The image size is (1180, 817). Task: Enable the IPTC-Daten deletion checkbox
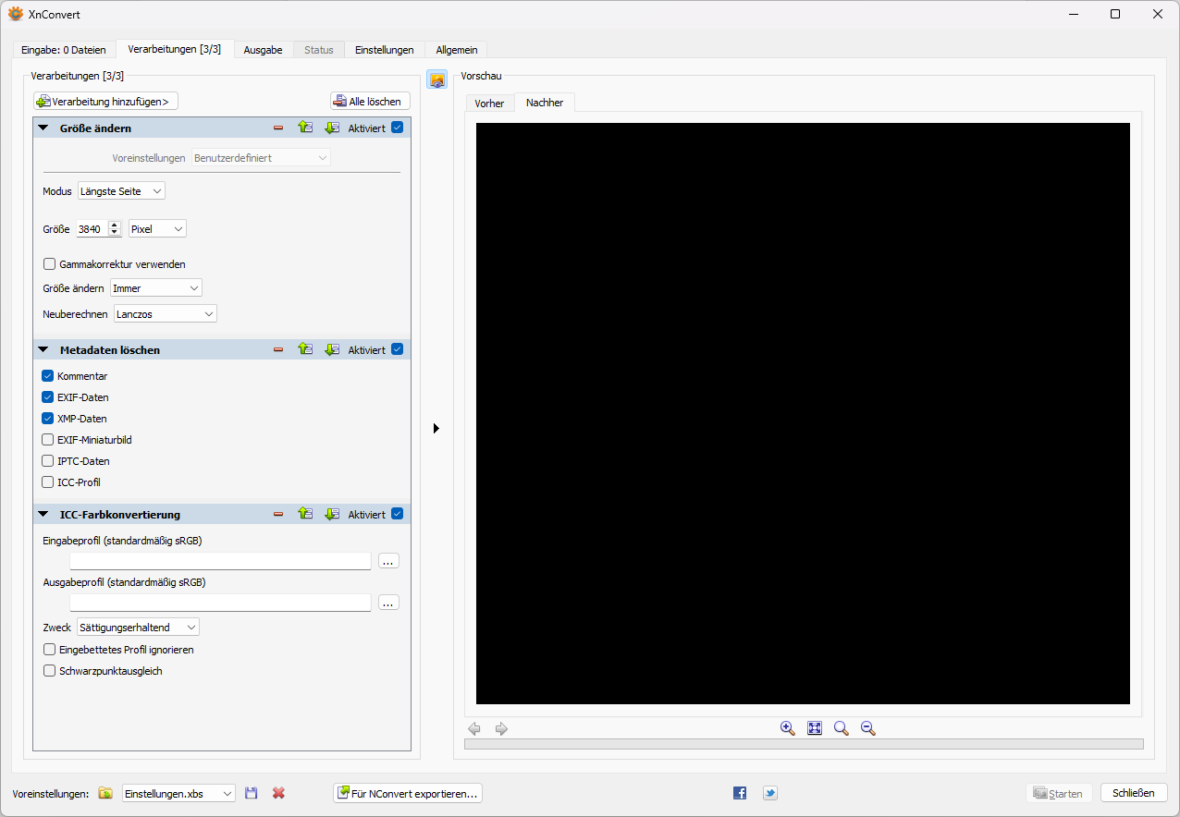[47, 460]
